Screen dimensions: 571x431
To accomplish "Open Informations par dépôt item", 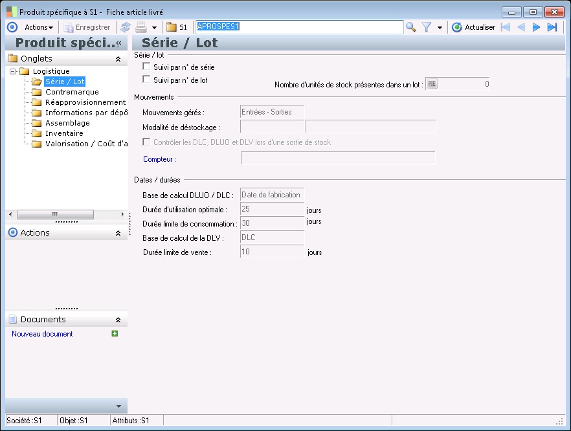I will [86, 113].
